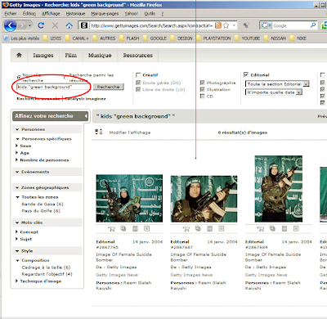Select Recherche parmi les résultats radio button
This screenshot has width=327, height=319.
(x=65, y=78)
